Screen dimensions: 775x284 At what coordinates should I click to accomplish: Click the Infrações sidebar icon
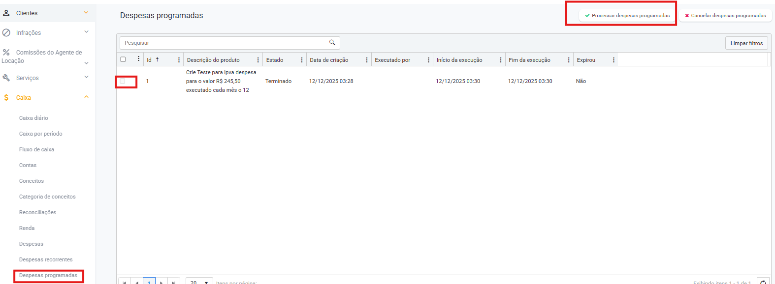6,33
